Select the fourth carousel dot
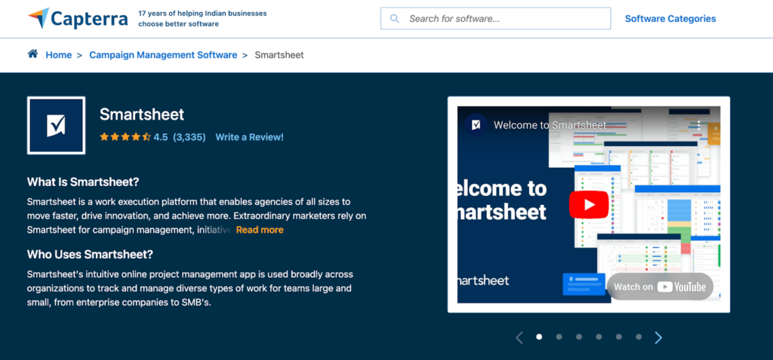The height and width of the screenshot is (360, 773). tap(599, 337)
